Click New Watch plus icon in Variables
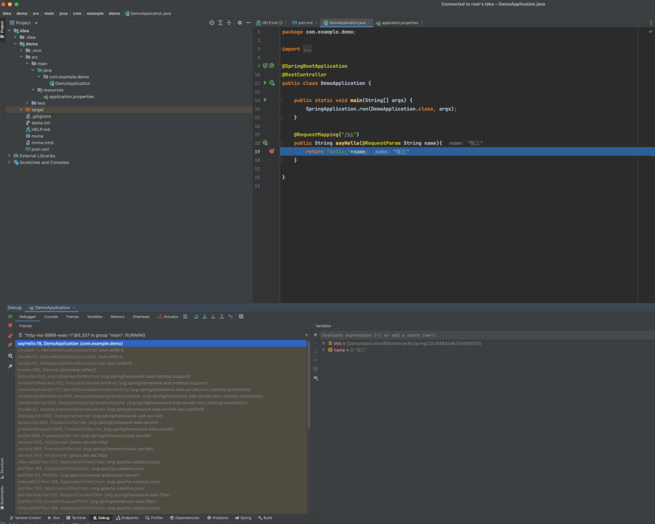The image size is (655, 524). coord(315,335)
